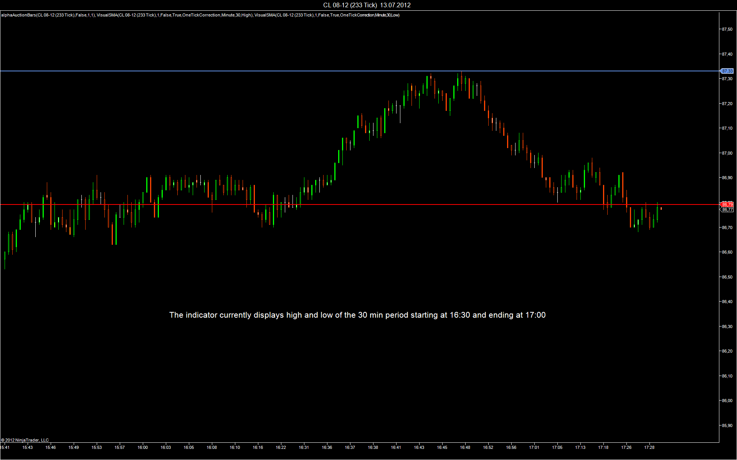Image resolution: width=737 pixels, height=460 pixels.
Task: Click the red 86,79 price marker
Action: (x=727, y=204)
